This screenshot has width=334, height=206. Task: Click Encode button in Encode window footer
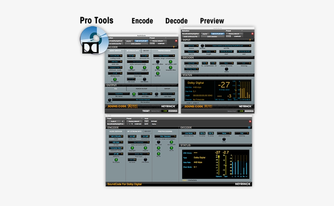[146, 111]
